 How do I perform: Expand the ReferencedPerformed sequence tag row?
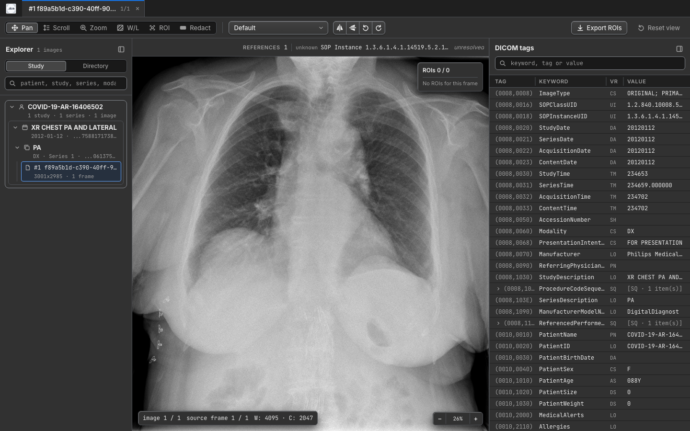(x=498, y=323)
